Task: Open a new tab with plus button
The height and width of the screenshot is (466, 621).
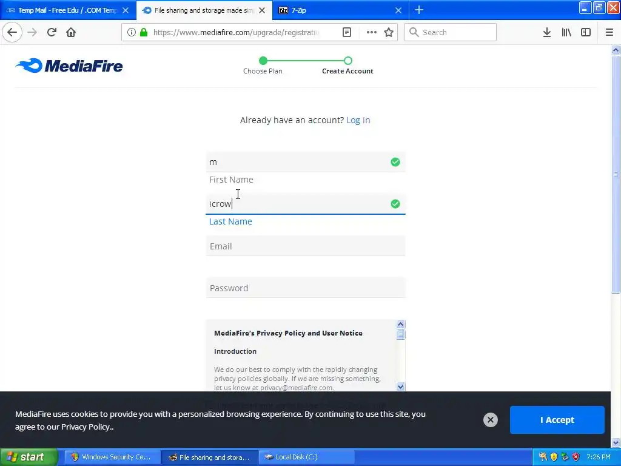Action: click(419, 10)
